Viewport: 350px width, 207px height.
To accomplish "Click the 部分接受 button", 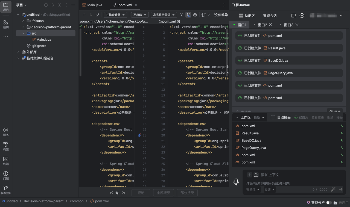I will click(x=187, y=193).
